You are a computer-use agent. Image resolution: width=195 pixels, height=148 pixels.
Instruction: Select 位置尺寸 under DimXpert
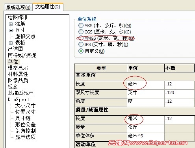pyautogui.click(x=25, y=112)
